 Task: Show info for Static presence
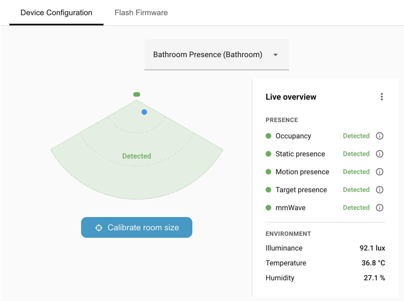(x=380, y=154)
